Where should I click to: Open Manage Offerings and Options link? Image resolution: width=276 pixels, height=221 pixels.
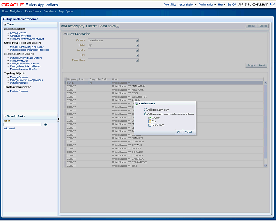(x=26, y=58)
